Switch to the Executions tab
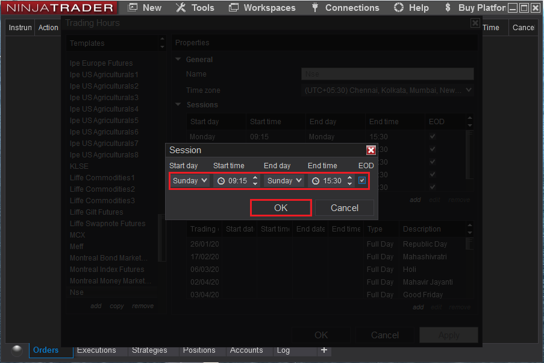This screenshot has height=363, width=544. coord(96,350)
